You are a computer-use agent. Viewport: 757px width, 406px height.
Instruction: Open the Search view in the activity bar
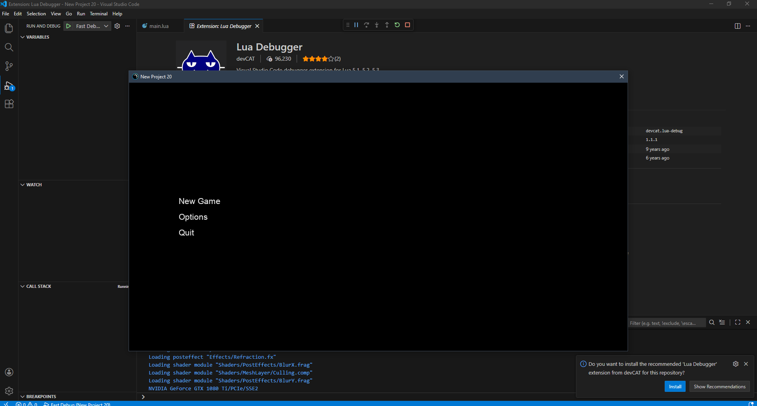coord(9,47)
